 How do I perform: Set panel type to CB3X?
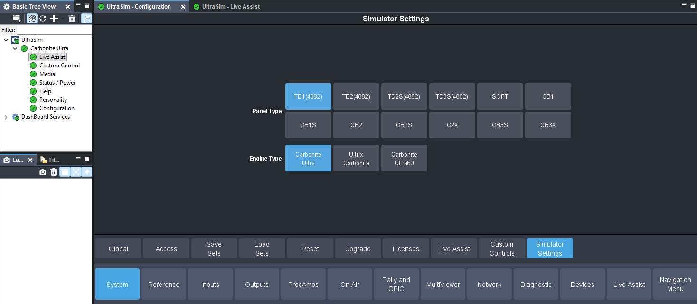click(x=548, y=125)
